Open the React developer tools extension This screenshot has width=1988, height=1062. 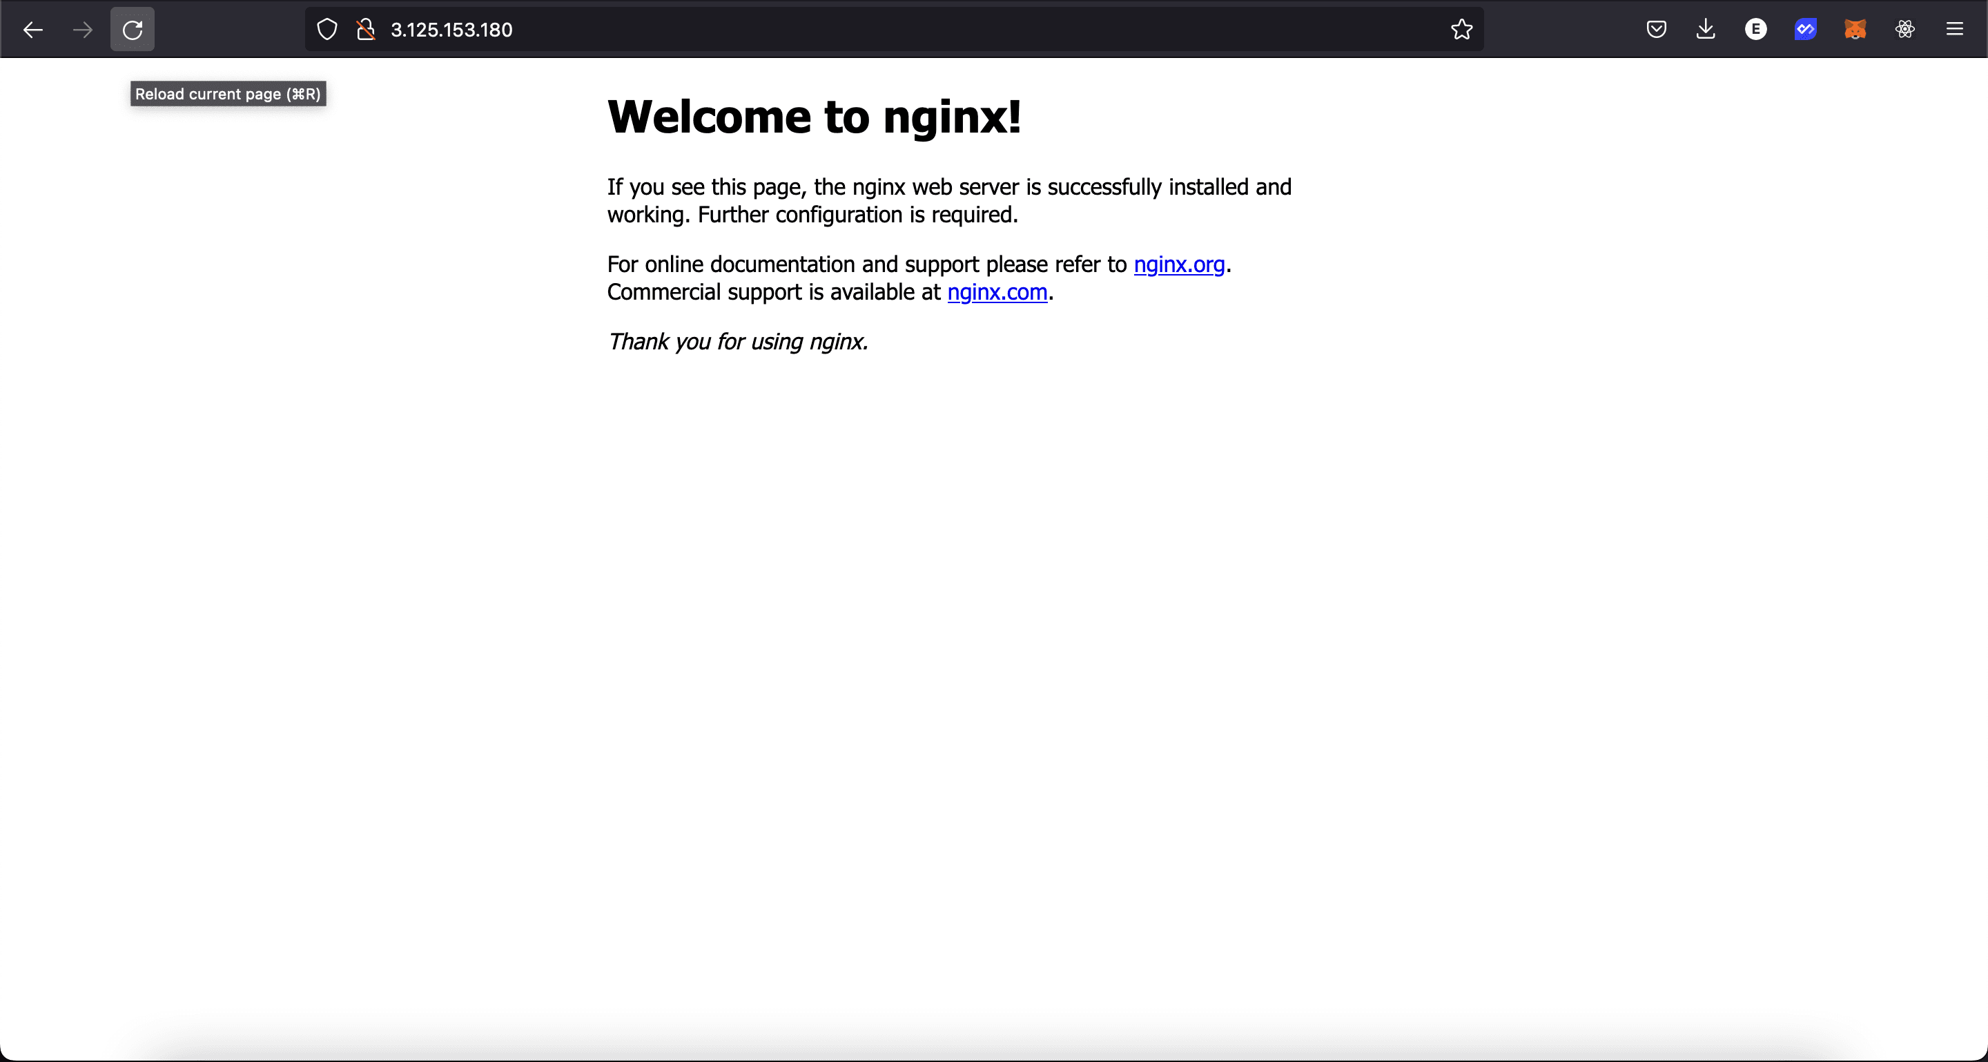pos(1904,29)
